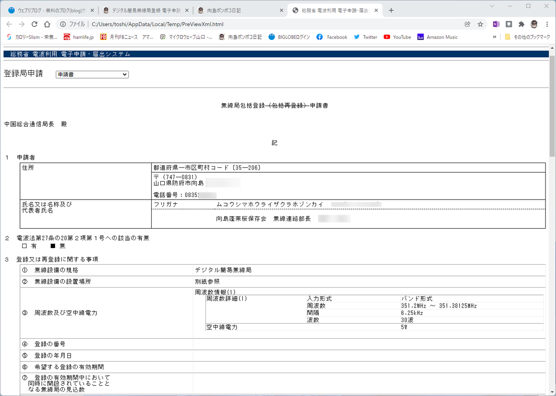The height and width of the screenshot is (396, 556).
Task: Click the row label ⑤ 登録の年月日
Action: tap(46, 355)
